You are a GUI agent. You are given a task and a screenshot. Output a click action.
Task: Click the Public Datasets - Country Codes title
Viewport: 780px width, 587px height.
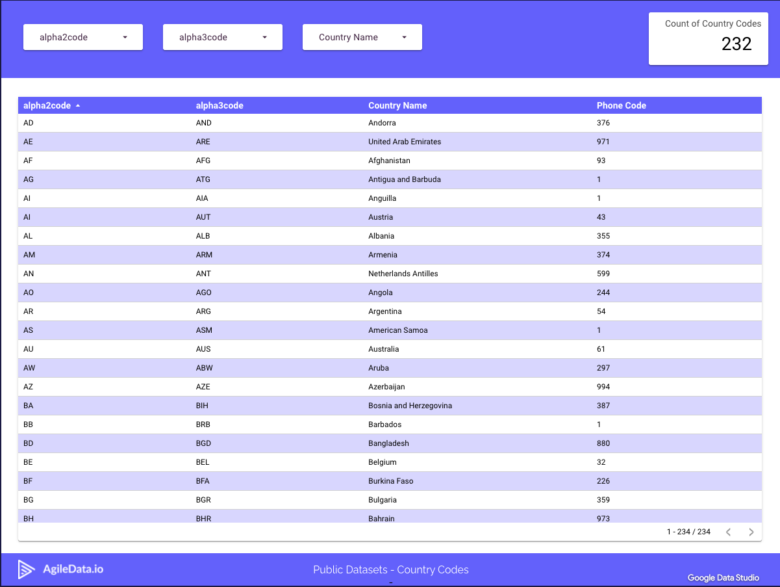tap(391, 569)
